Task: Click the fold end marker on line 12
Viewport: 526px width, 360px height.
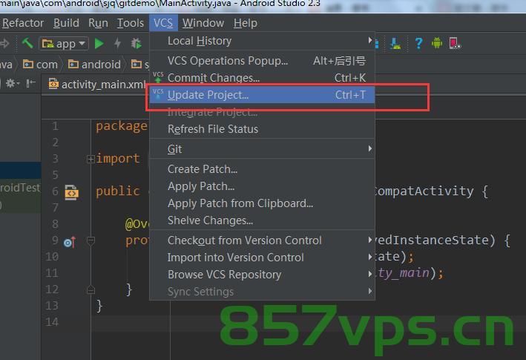Action: click(91, 289)
